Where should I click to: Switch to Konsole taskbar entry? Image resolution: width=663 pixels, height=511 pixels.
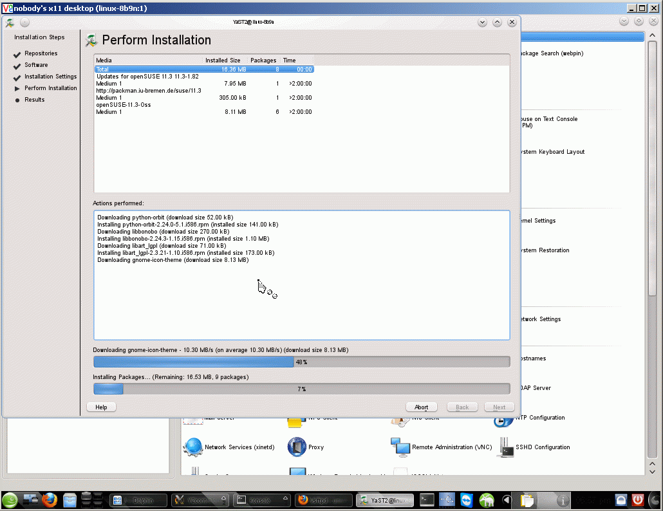coord(262,501)
